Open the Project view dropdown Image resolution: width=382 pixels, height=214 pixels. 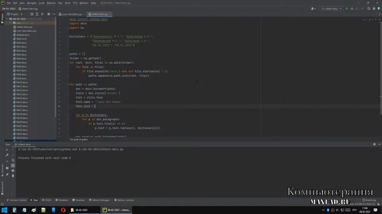(14, 14)
